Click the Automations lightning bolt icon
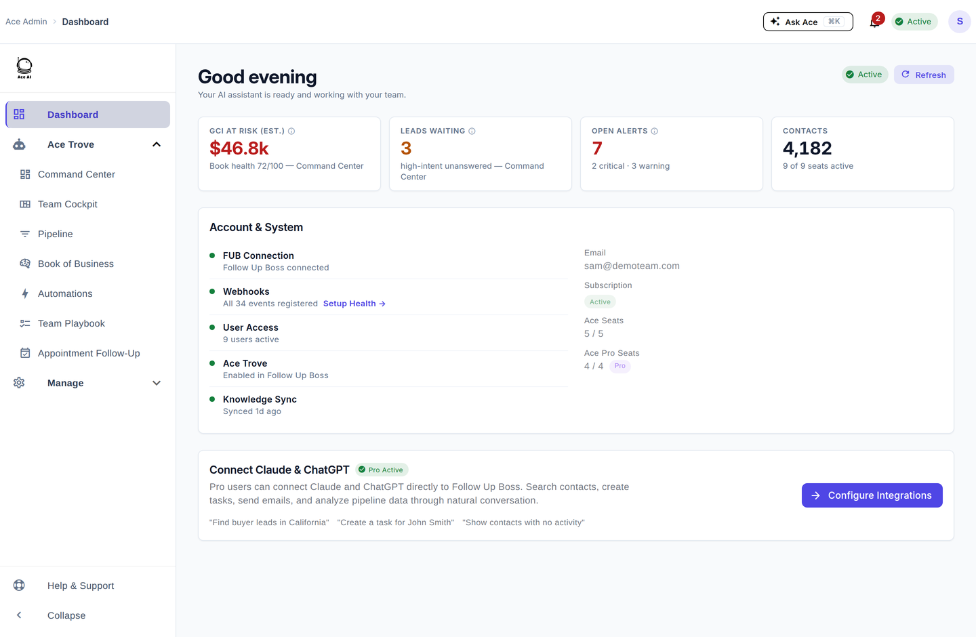This screenshot has width=976, height=637. [25, 293]
